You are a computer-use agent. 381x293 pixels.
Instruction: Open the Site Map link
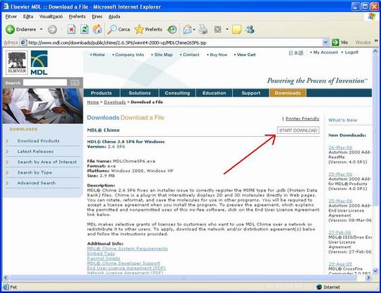pyautogui.click(x=163, y=55)
